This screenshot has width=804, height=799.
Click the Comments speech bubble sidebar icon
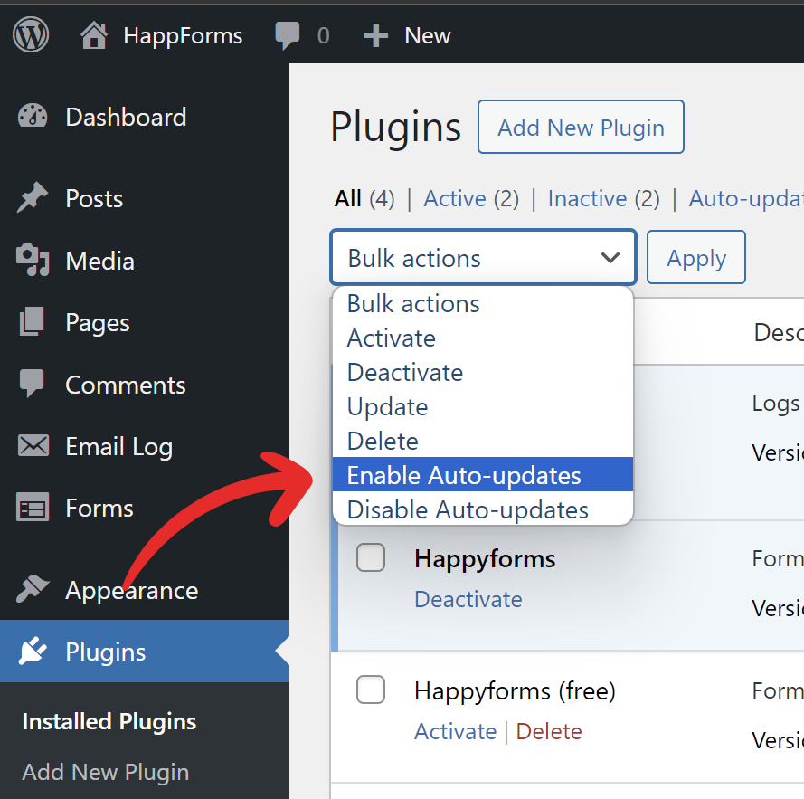(32, 384)
